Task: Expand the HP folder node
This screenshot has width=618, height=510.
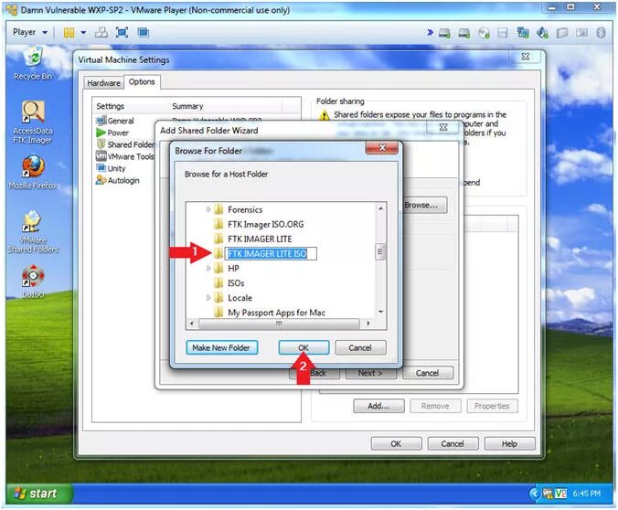Action: point(208,269)
